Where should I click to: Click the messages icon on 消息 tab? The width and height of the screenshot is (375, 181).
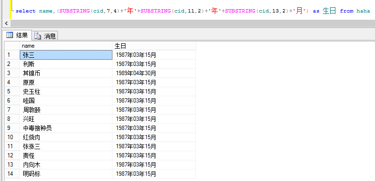pyautogui.click(x=38, y=36)
